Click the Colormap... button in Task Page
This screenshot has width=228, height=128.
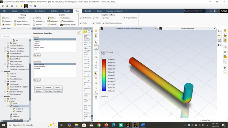(x=48, y=91)
